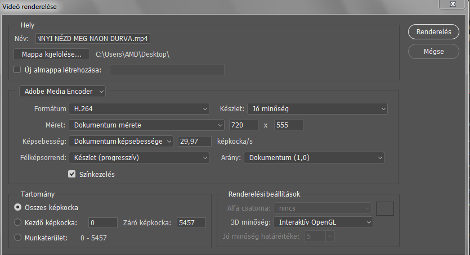Open Készlet Jó minőség dropdown

[x=317, y=109]
